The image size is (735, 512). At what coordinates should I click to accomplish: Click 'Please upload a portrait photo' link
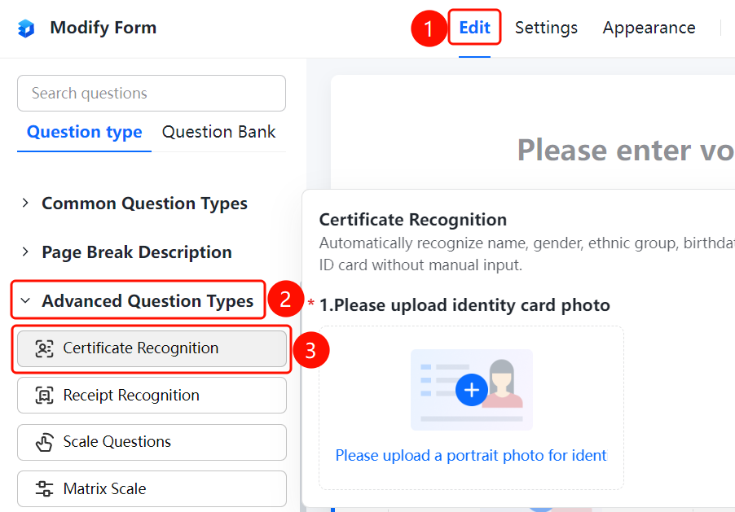471,455
